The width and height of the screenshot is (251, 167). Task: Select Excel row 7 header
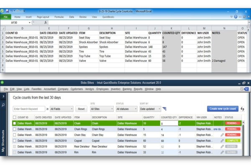(3, 61)
